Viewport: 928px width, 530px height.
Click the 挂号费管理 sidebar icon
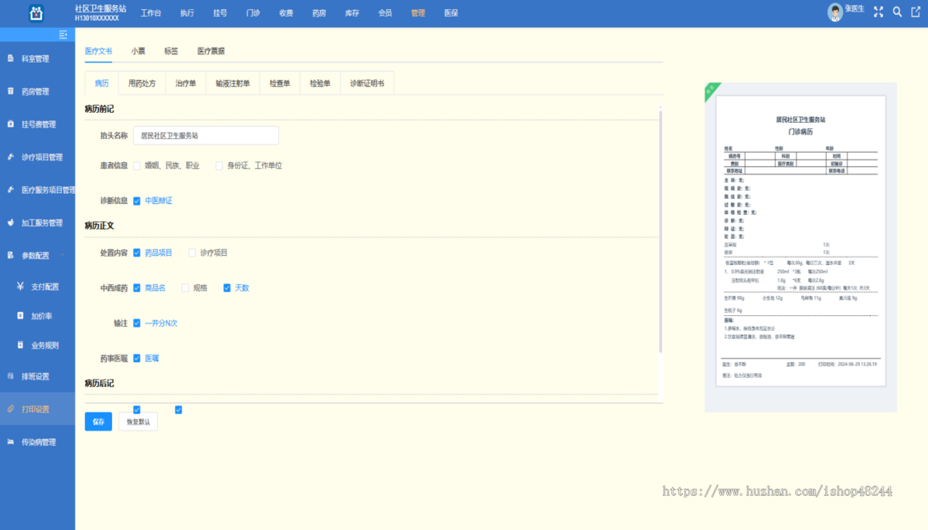point(10,124)
